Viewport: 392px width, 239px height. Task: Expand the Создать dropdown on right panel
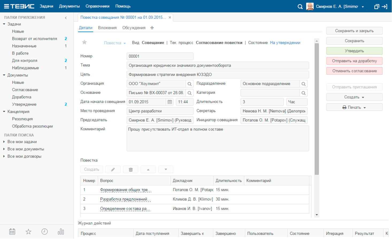point(354,97)
